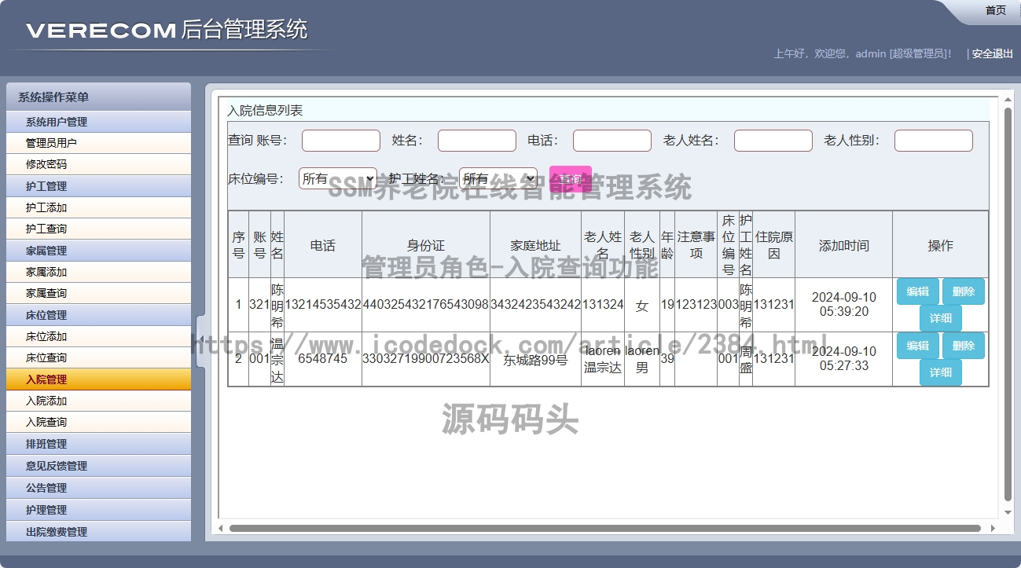The image size is (1021, 568).
Task: Collapse 入院管理 menu section
Action: (x=98, y=379)
